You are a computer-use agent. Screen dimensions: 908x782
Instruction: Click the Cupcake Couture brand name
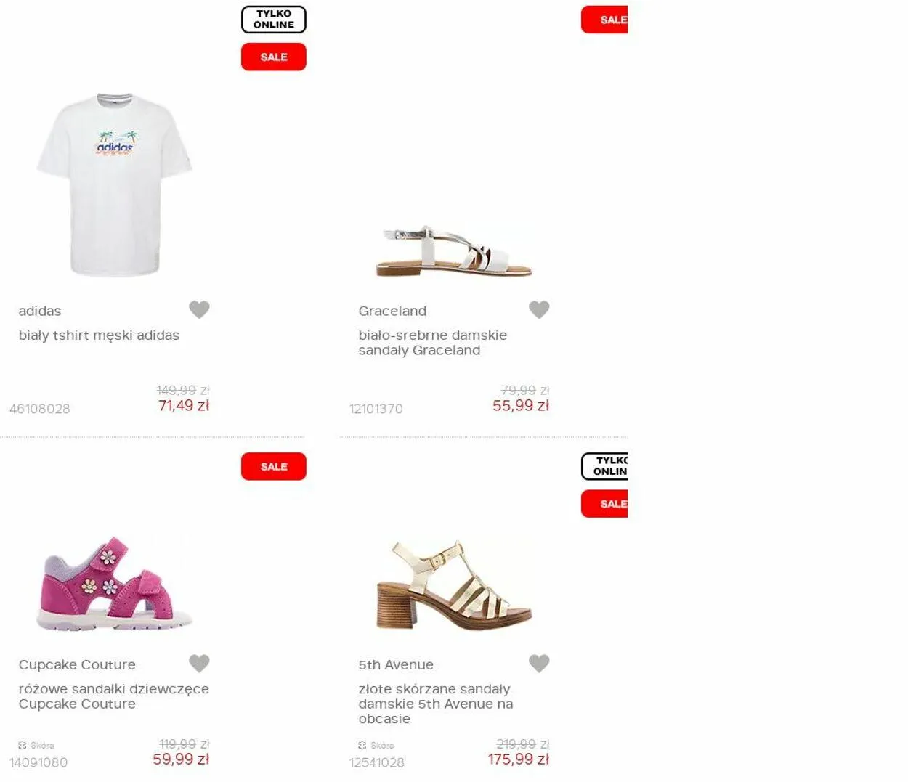(77, 664)
